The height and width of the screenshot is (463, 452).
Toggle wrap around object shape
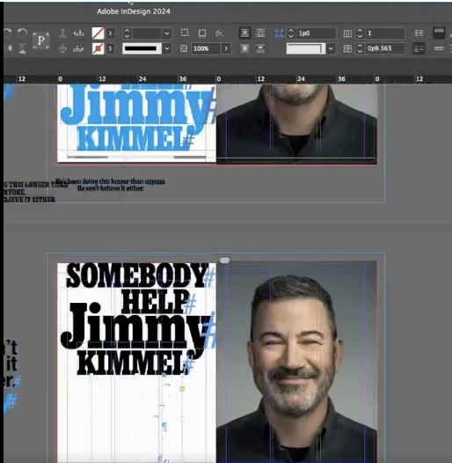pyautogui.click(x=244, y=48)
